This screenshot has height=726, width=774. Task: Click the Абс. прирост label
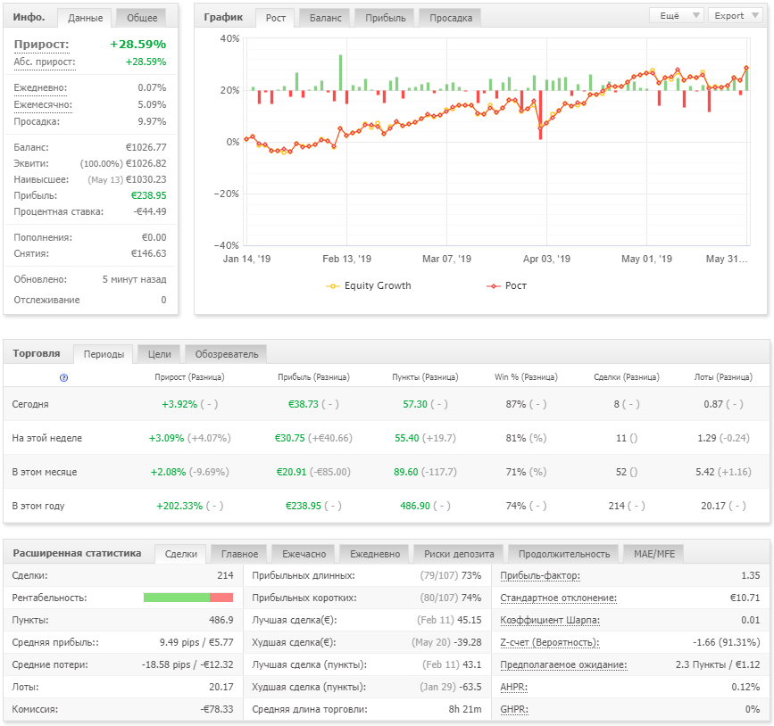click(x=45, y=62)
